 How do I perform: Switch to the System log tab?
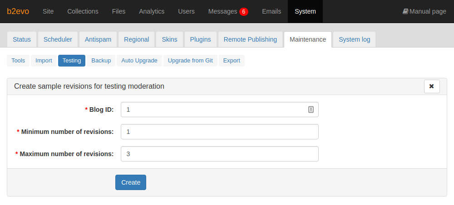[x=355, y=39]
